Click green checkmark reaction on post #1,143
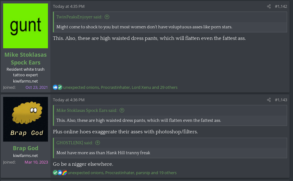Viewport: 293px width, 181px height. (55, 173)
